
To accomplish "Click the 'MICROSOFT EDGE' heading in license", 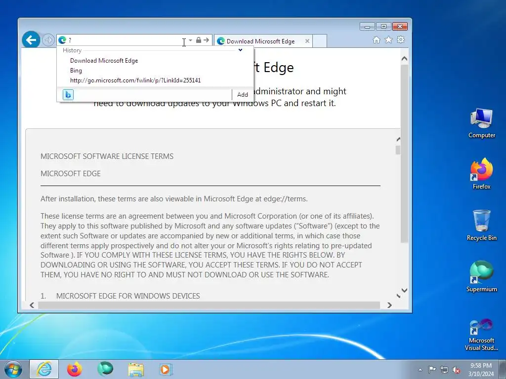I will [x=70, y=173].
